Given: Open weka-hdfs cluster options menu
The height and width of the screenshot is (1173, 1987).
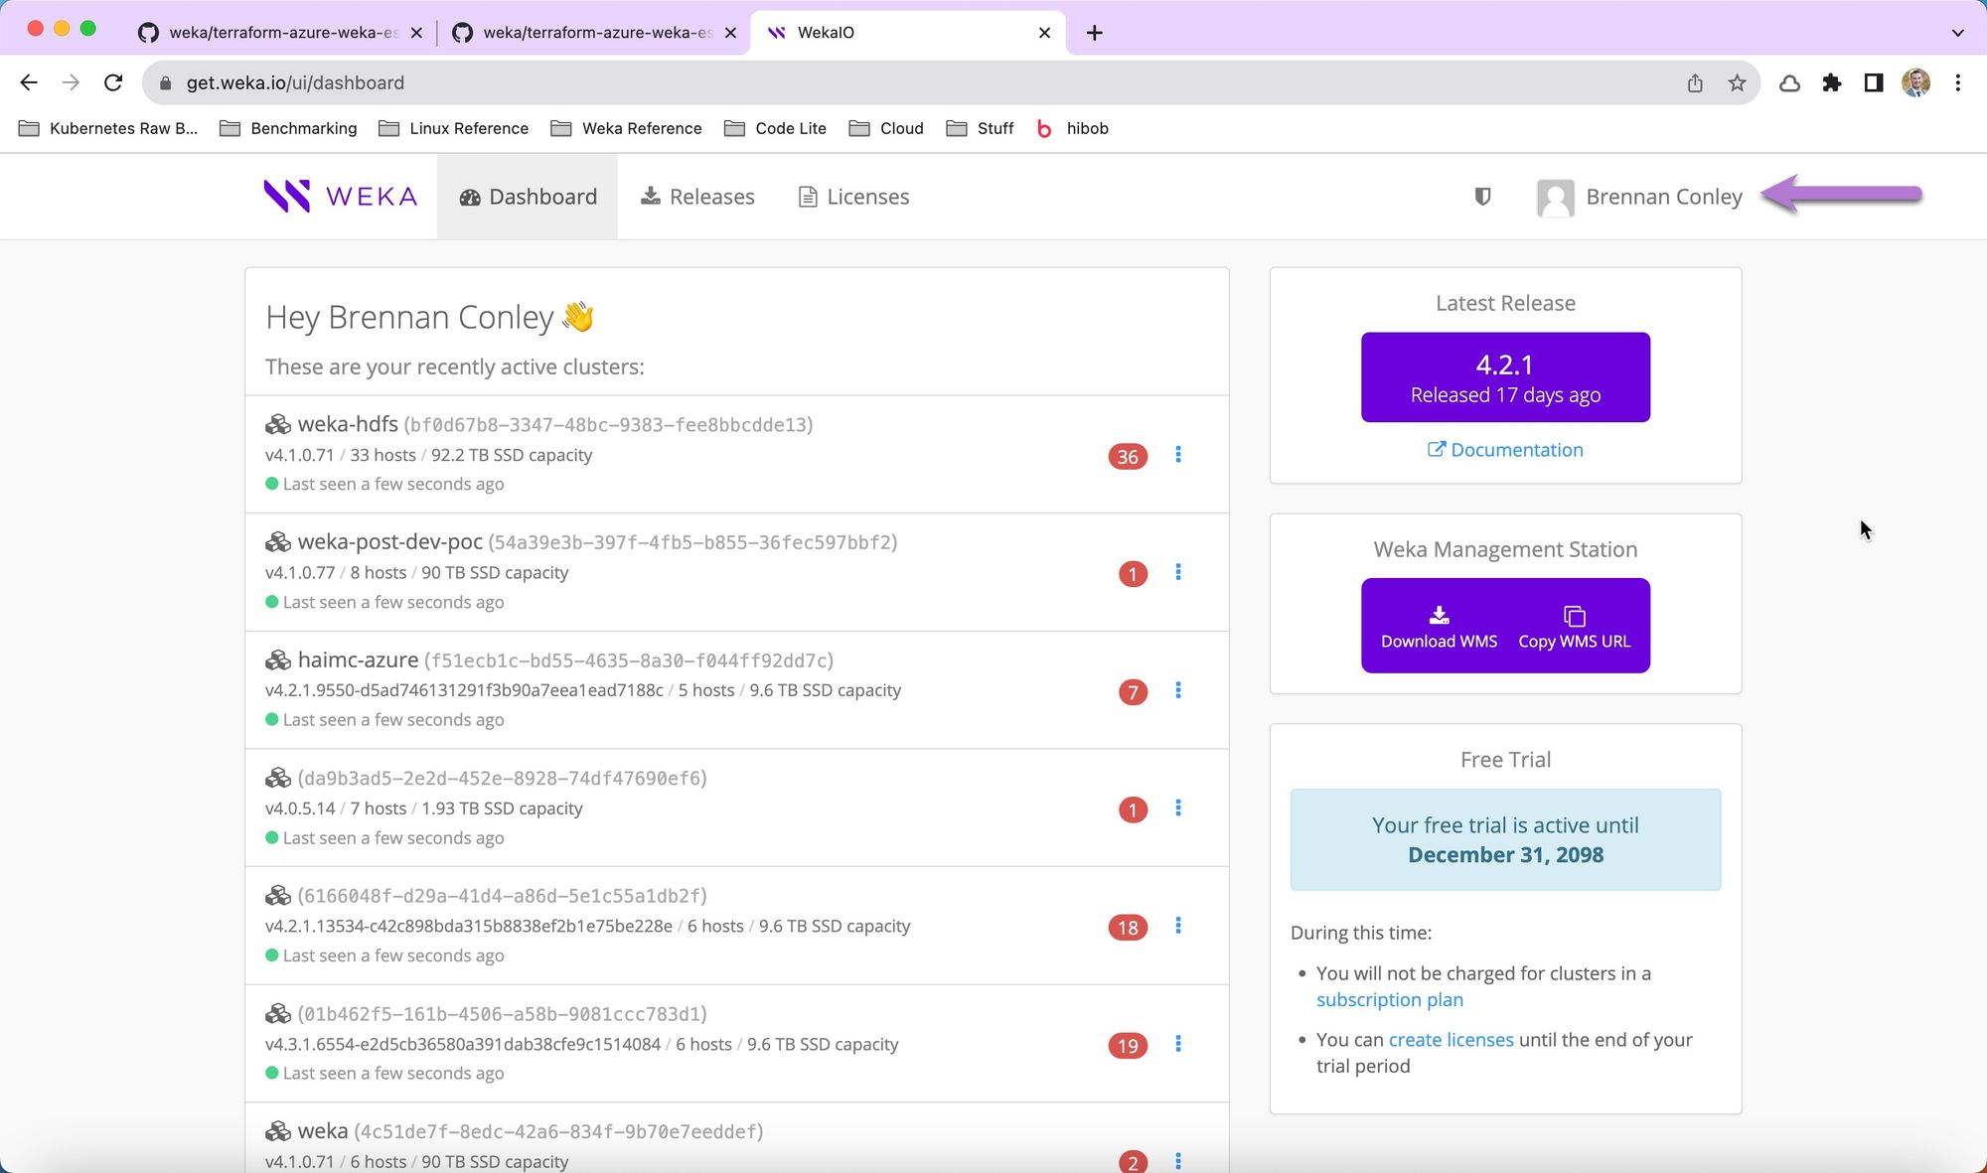Looking at the screenshot, I should tap(1178, 455).
